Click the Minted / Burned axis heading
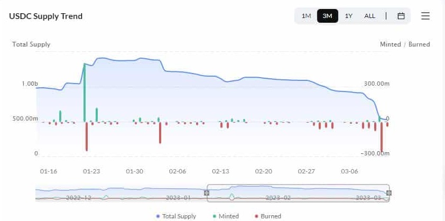The height and width of the screenshot is (221, 445). point(405,44)
